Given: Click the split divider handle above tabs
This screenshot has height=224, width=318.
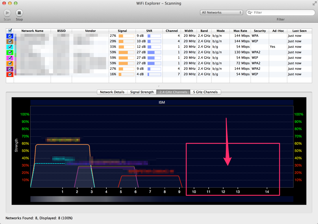Looking at the screenshot, I should coord(159,86).
